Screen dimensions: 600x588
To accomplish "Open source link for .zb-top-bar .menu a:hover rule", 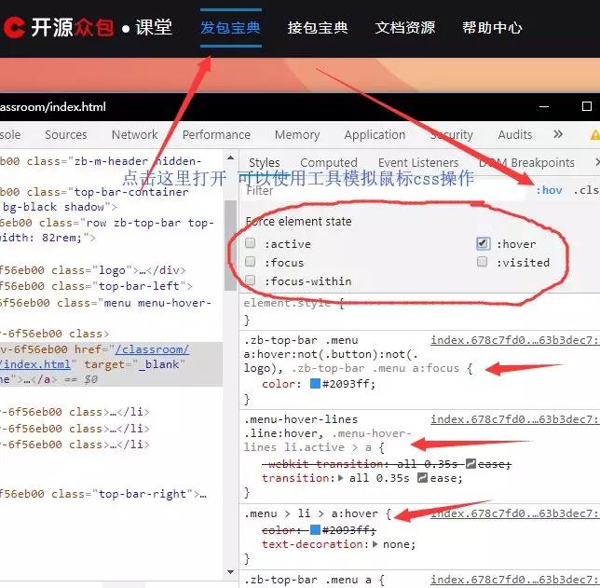I will (514, 340).
